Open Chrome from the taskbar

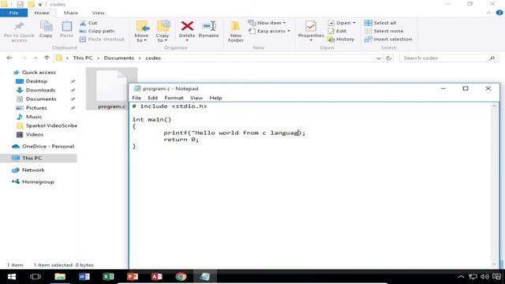(181, 277)
